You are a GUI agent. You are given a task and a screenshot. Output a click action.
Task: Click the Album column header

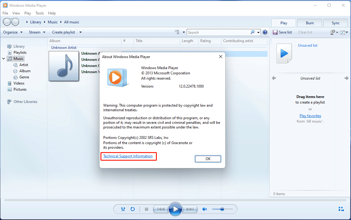click(84, 41)
